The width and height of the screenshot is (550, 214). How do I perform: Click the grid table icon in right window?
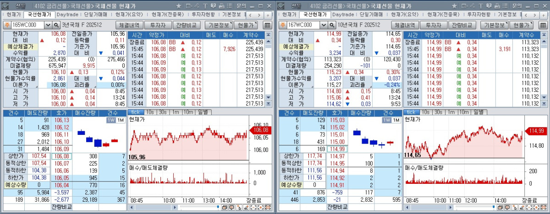click(543, 25)
